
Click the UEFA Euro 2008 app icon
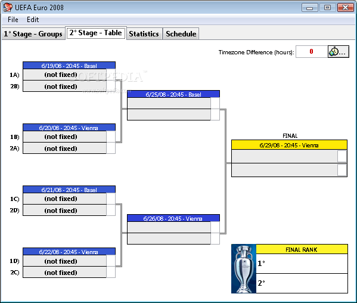[x=8, y=7]
